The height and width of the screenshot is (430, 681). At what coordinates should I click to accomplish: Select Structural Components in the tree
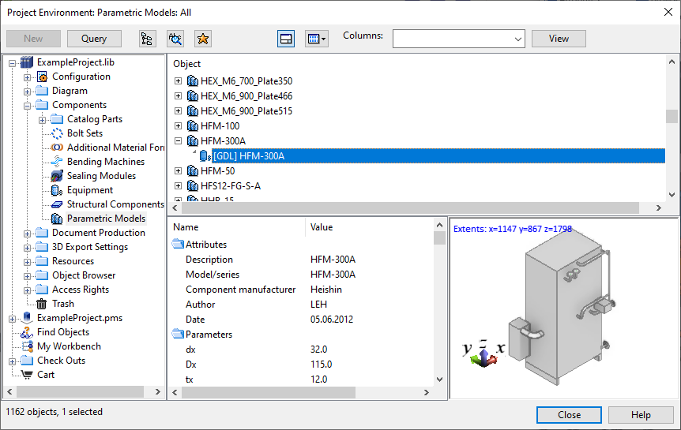point(115,204)
